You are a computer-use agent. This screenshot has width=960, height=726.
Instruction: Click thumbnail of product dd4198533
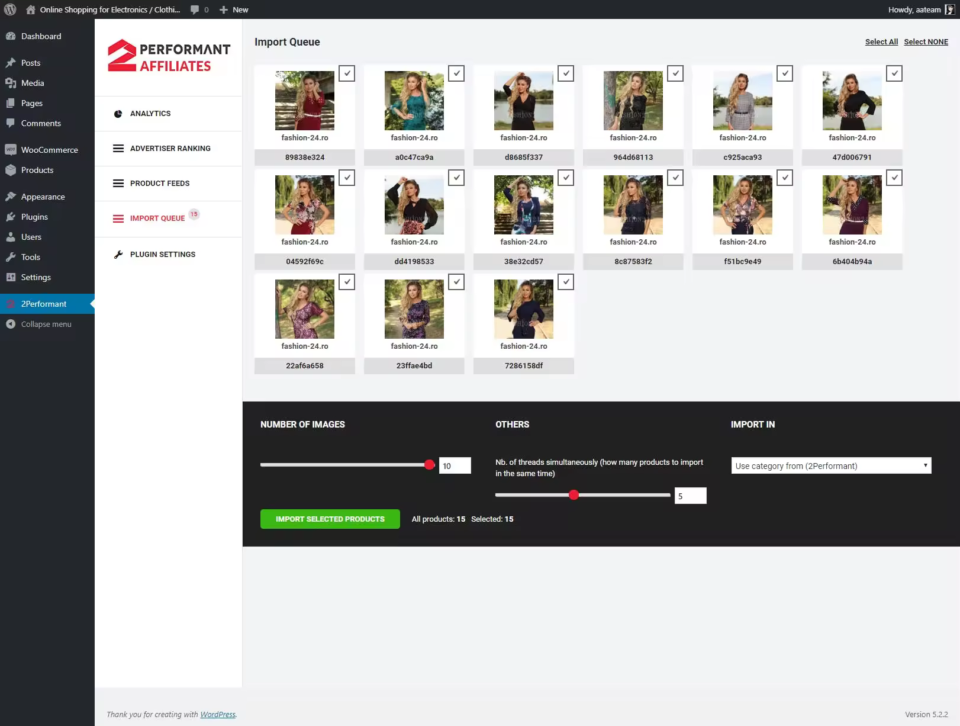click(414, 205)
